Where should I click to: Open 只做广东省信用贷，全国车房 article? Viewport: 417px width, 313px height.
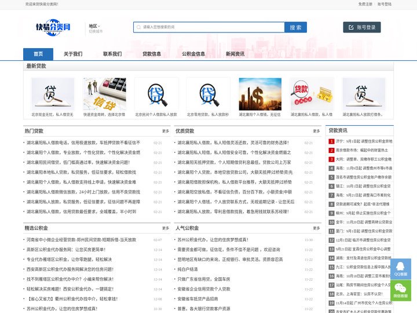(x=204, y=279)
